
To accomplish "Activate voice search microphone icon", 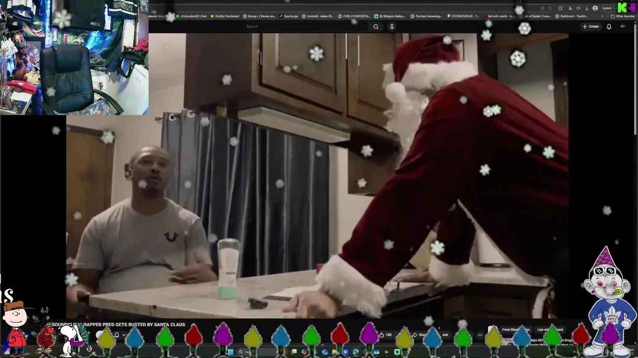I will (392, 27).
